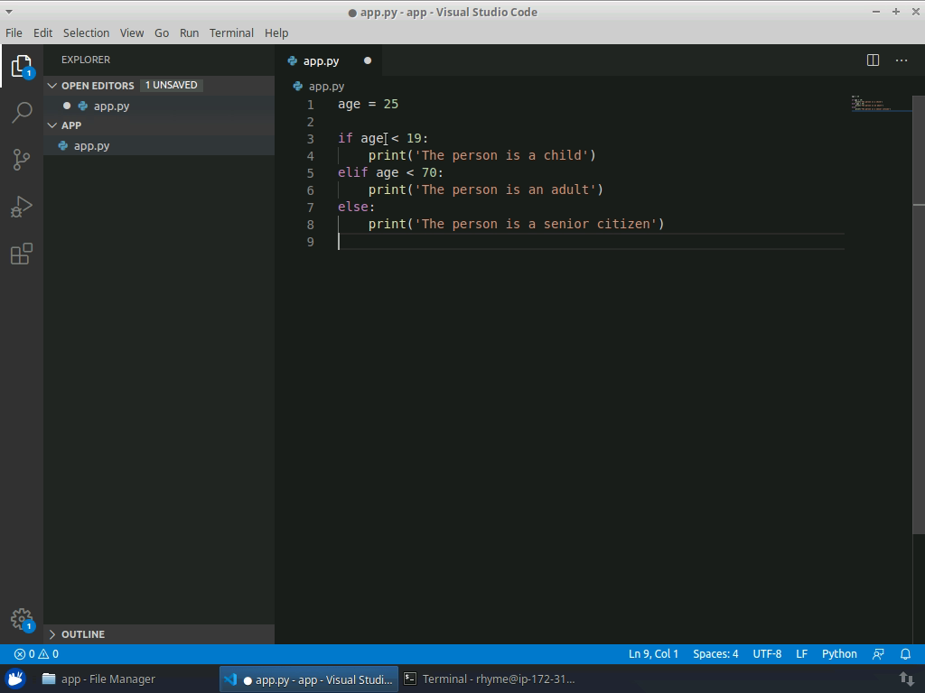
Task: Click the UTF-8 encoding indicator
Action: 767,653
